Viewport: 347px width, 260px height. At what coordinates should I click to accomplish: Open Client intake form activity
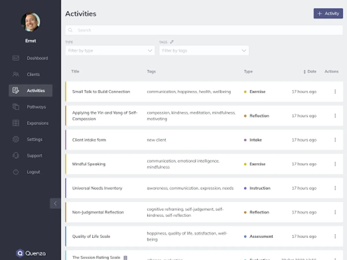click(x=89, y=140)
